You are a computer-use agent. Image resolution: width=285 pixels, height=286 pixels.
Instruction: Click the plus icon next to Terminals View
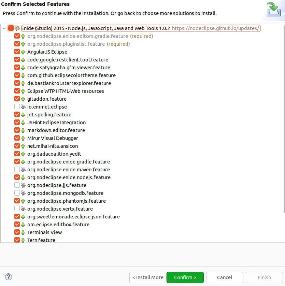click(23, 232)
